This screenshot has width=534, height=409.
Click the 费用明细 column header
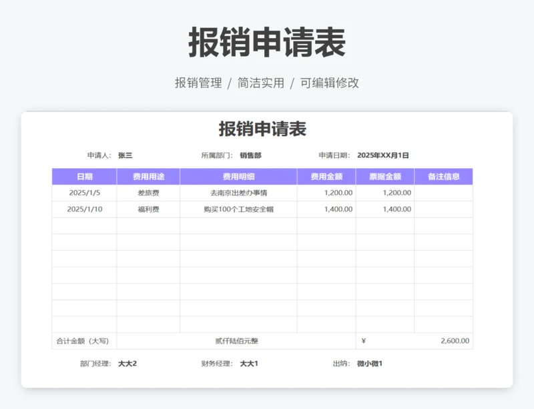[239, 176]
